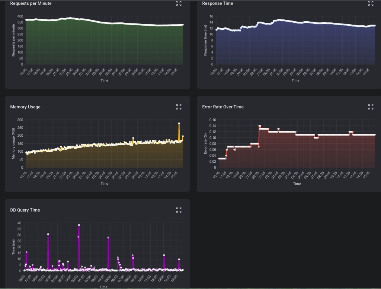The width and height of the screenshot is (381, 289).
Task: Click the highest memory usage spike point
Action: 179,123
